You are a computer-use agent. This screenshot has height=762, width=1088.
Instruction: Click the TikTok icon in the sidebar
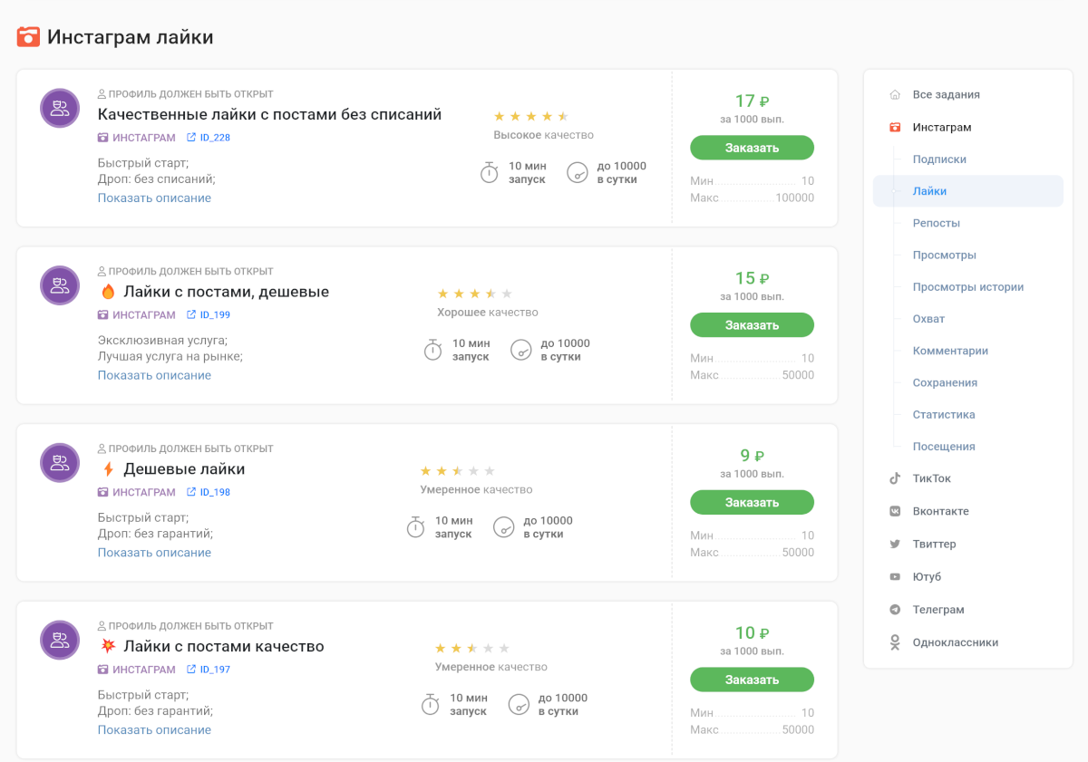(895, 478)
